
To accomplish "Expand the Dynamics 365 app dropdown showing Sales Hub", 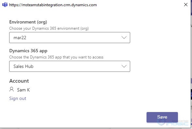I will click(x=70, y=66).
